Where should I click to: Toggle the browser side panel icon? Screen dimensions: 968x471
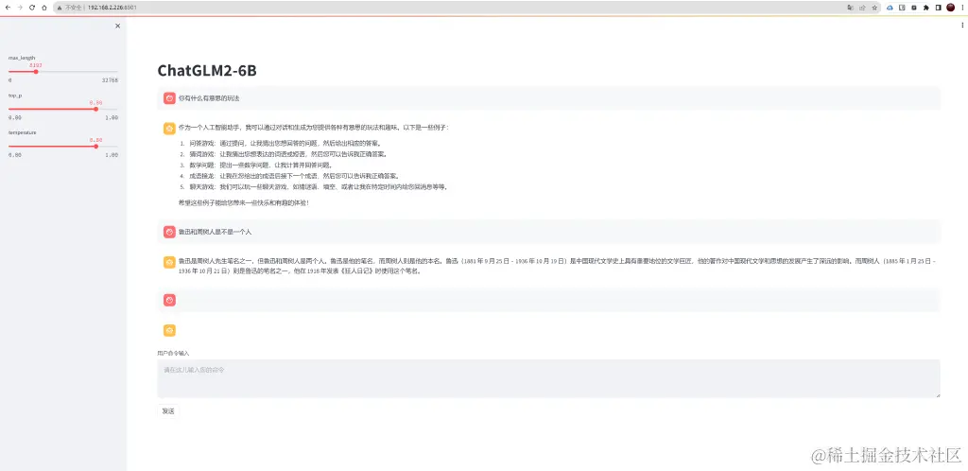[938, 8]
